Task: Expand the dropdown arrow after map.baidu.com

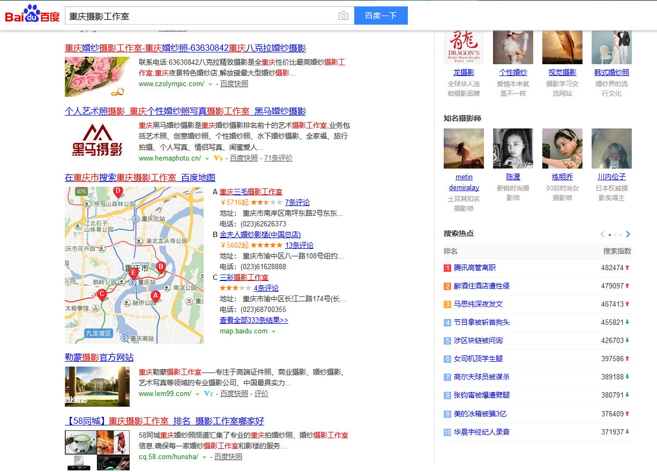Action: tap(273, 331)
